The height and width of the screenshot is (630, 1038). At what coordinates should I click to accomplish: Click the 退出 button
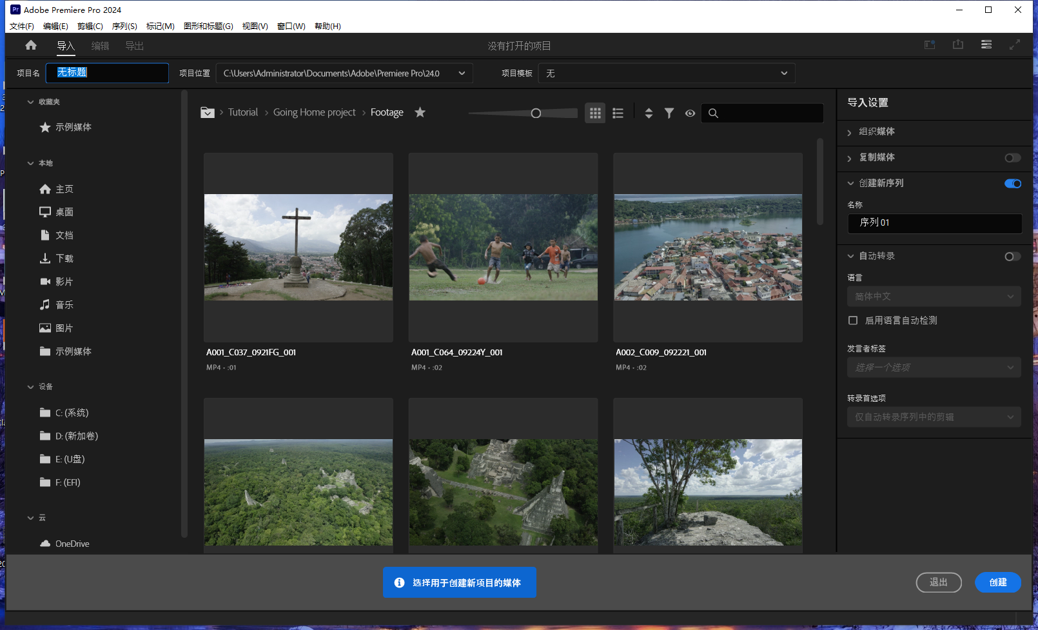(x=939, y=582)
